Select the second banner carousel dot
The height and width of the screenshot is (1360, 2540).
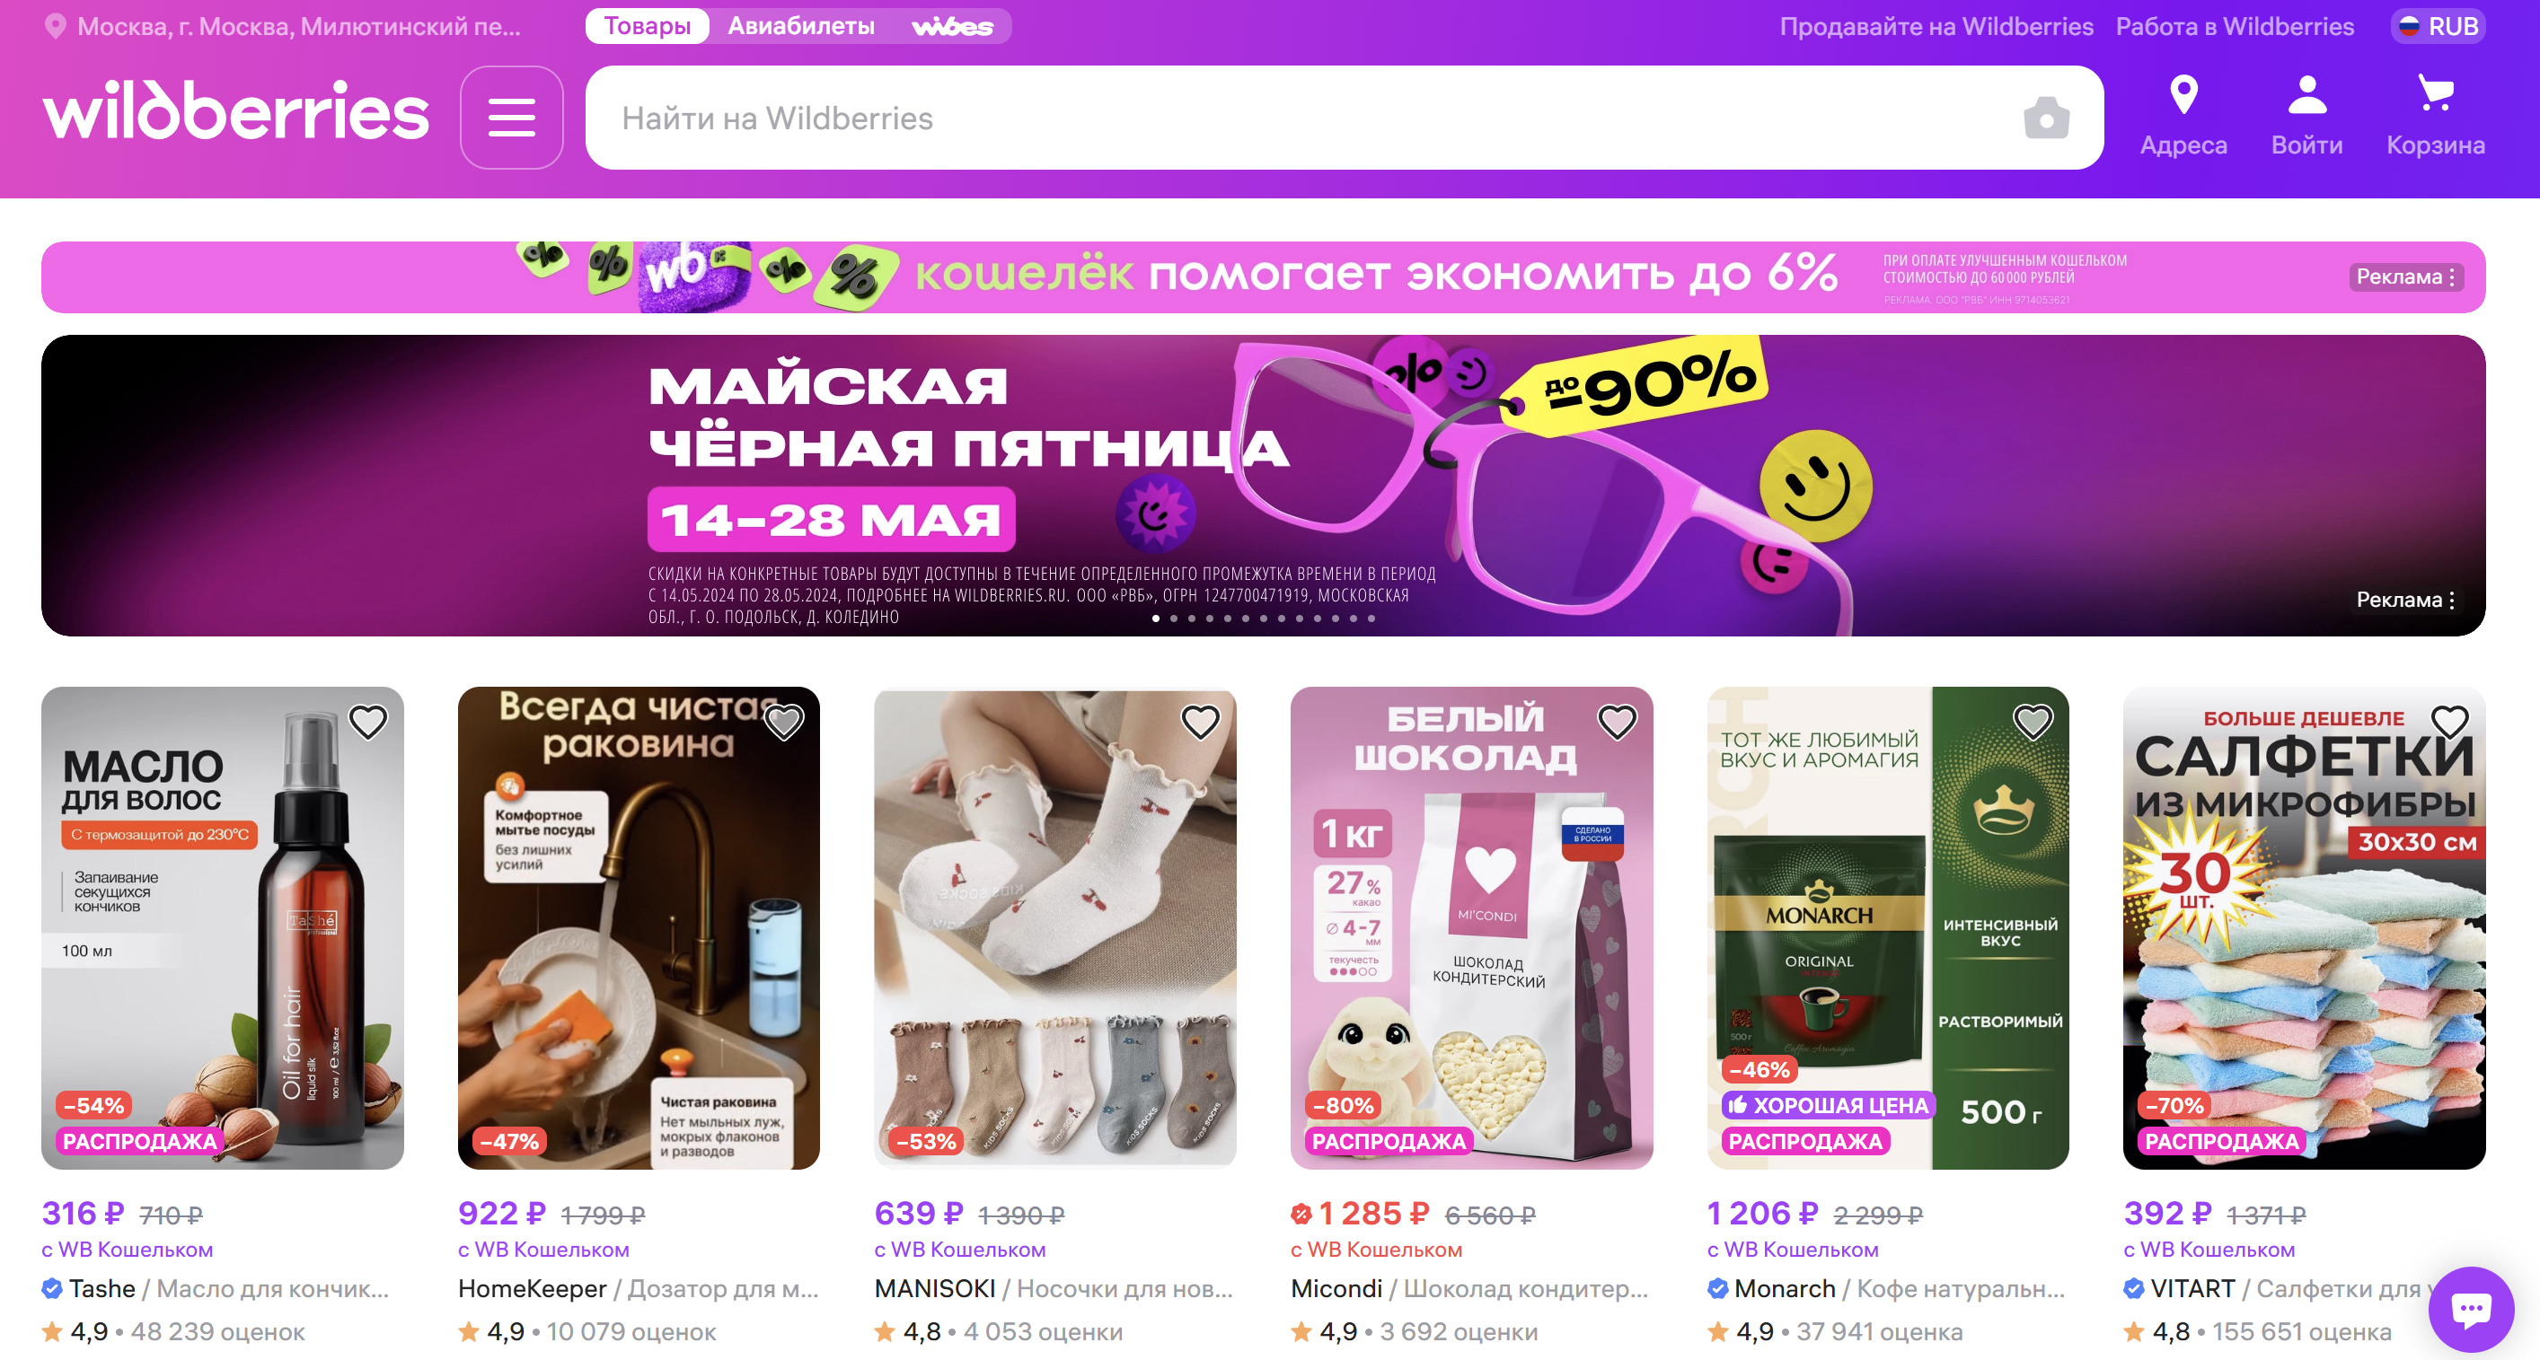pyautogui.click(x=1173, y=619)
